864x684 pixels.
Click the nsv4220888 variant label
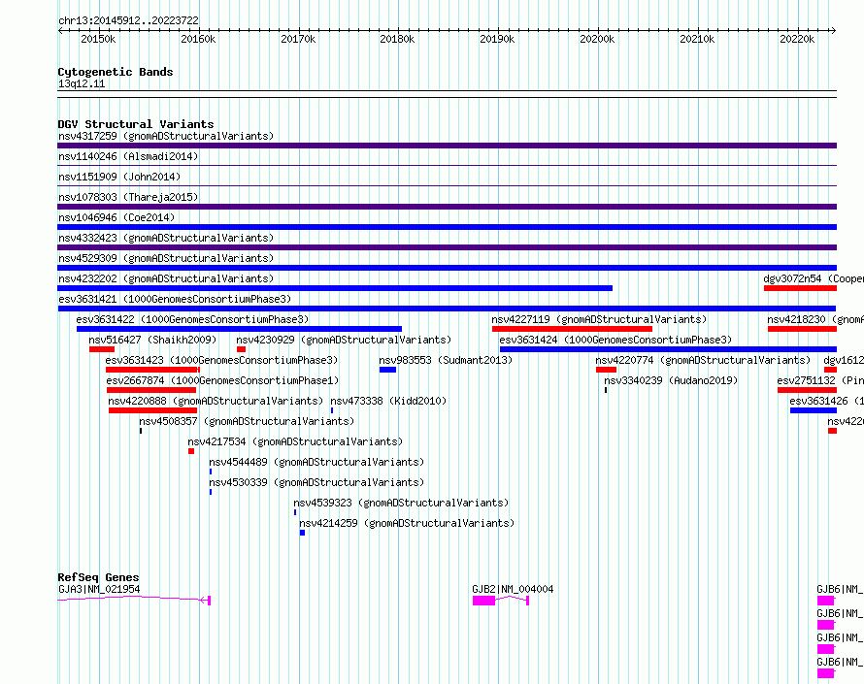click(216, 401)
